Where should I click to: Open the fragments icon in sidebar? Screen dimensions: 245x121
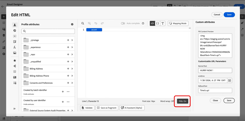(15, 72)
